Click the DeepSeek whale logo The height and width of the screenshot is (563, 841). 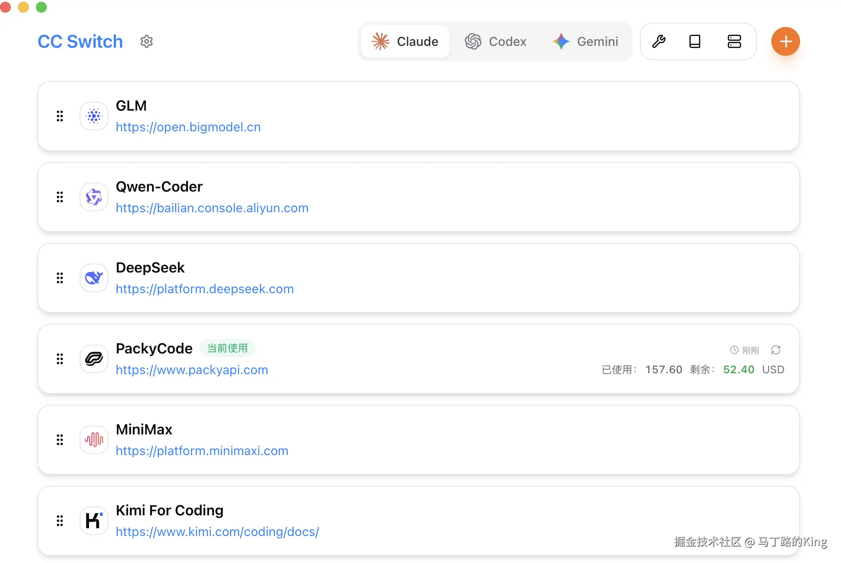[x=94, y=278]
